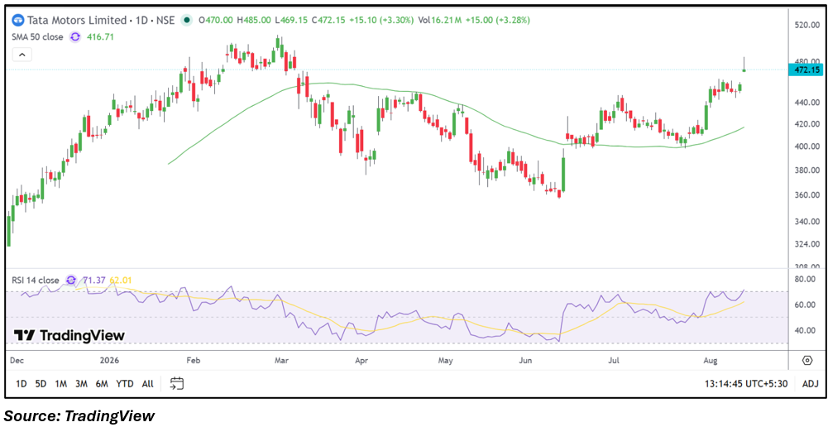Click the 416.71 SMA value

pyautogui.click(x=101, y=37)
